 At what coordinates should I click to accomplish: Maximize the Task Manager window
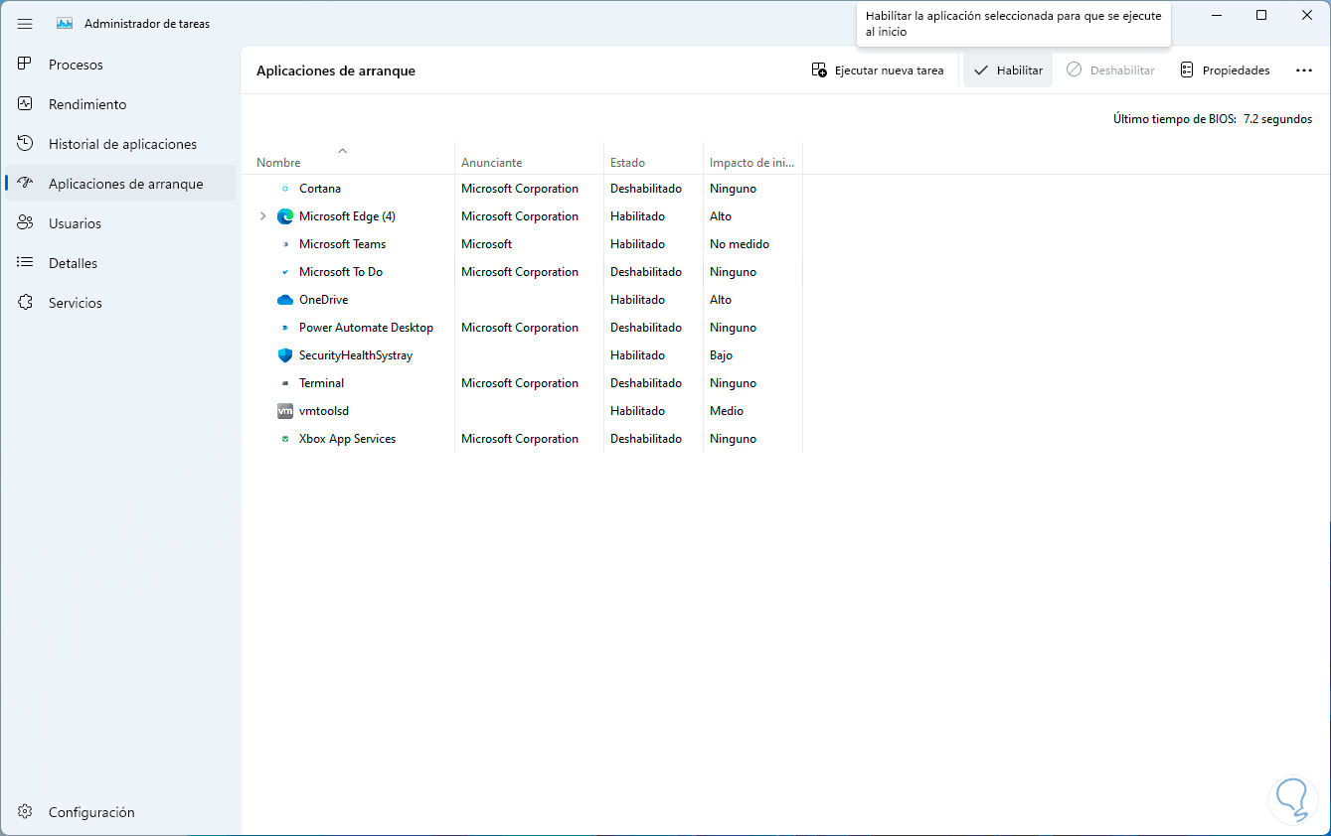click(x=1261, y=15)
